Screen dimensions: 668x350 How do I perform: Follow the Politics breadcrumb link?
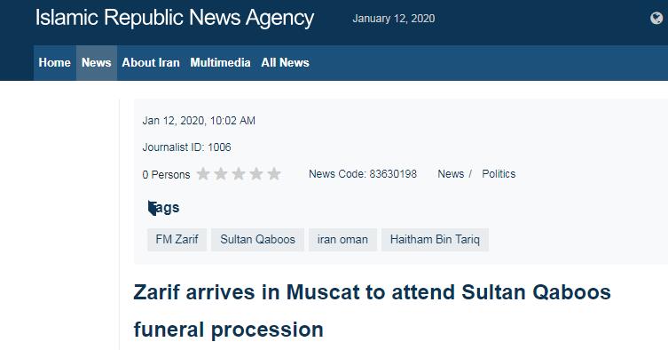tap(499, 174)
